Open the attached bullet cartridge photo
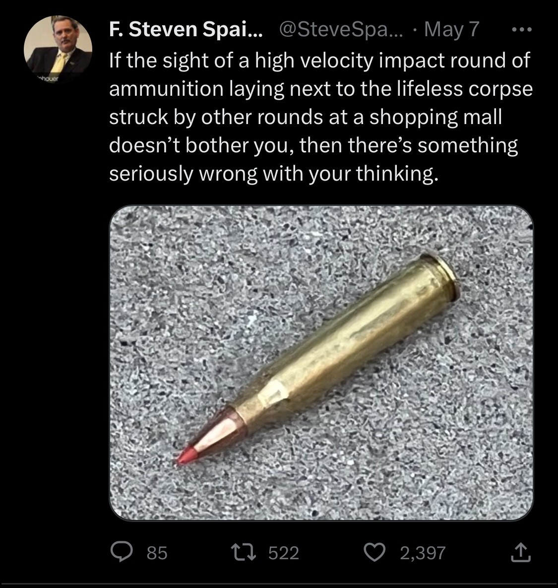This screenshot has width=558, height=588. click(x=321, y=363)
